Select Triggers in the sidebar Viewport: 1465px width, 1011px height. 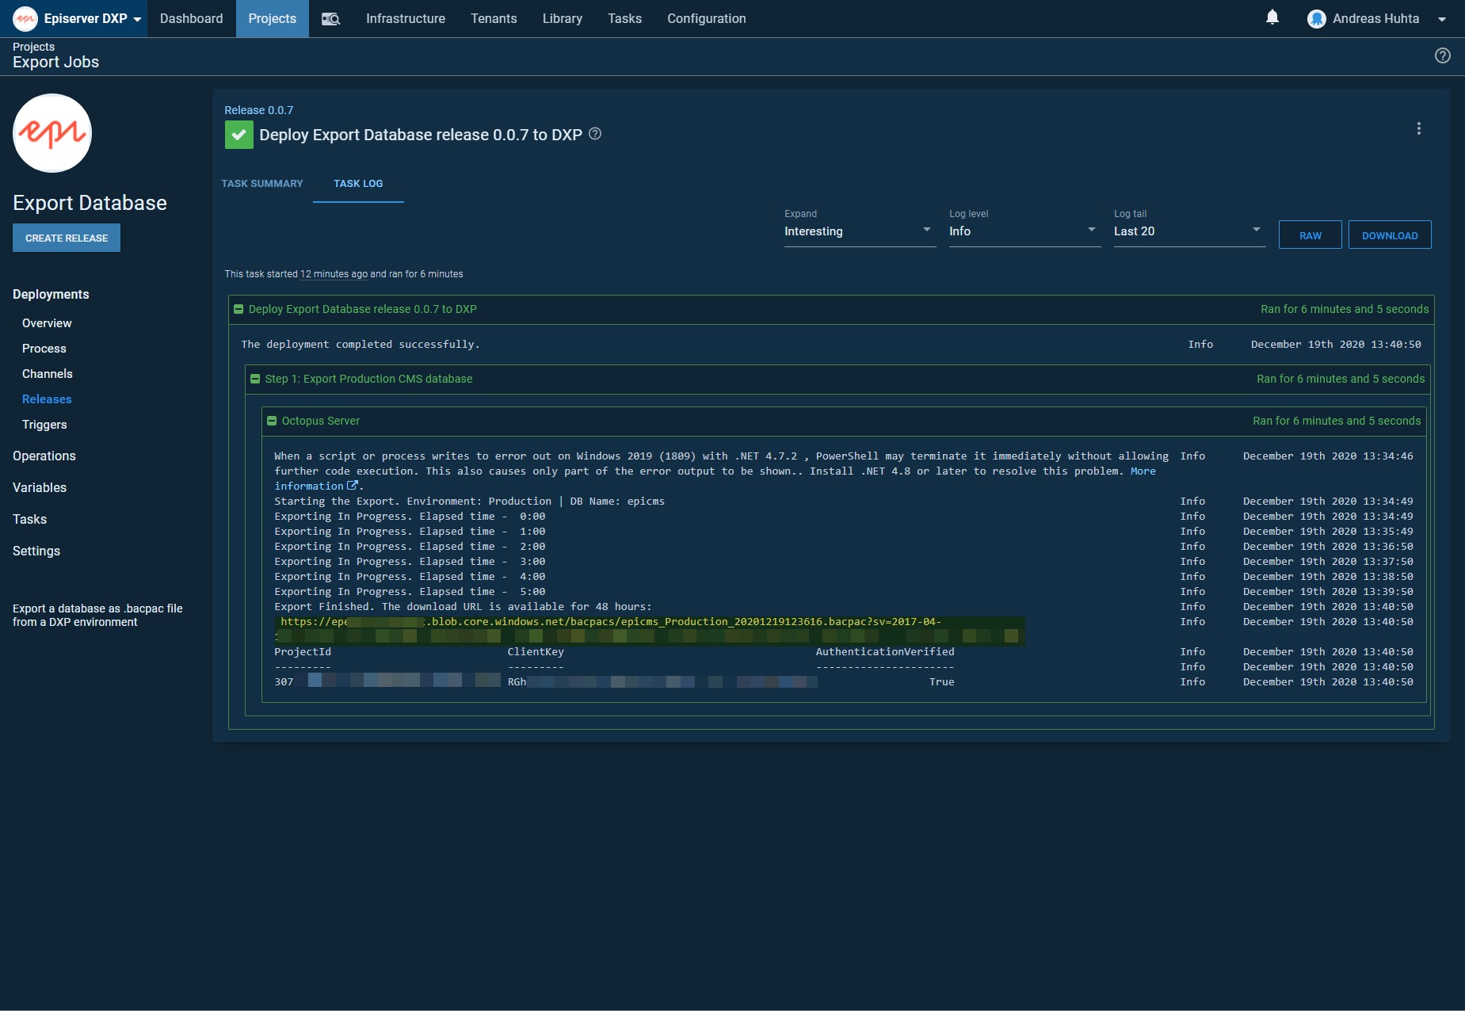pos(44,425)
